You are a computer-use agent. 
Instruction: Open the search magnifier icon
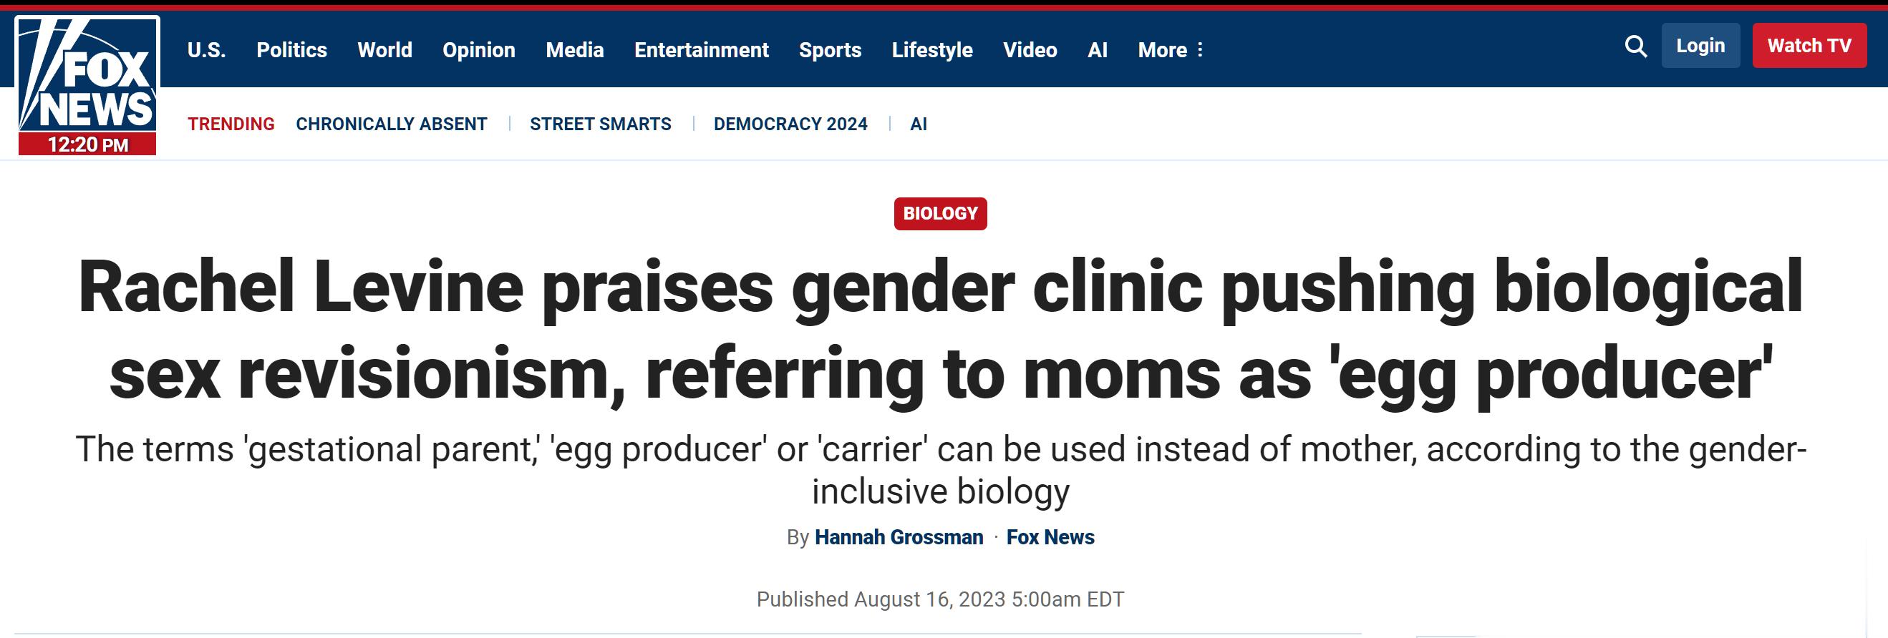coord(1635,46)
